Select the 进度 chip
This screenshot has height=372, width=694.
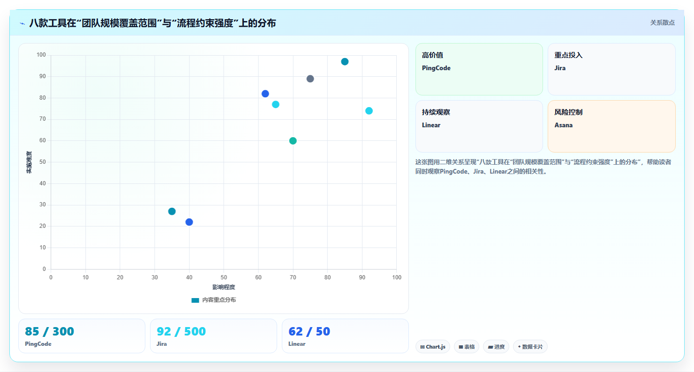click(496, 347)
